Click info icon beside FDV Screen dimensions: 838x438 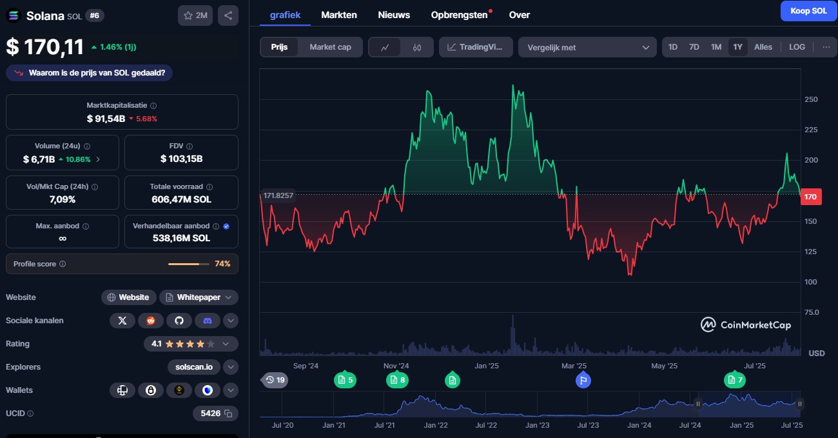(190, 146)
